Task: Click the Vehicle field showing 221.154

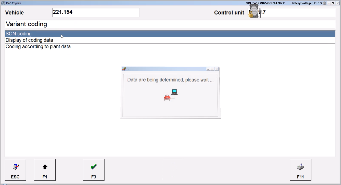Action: point(96,12)
